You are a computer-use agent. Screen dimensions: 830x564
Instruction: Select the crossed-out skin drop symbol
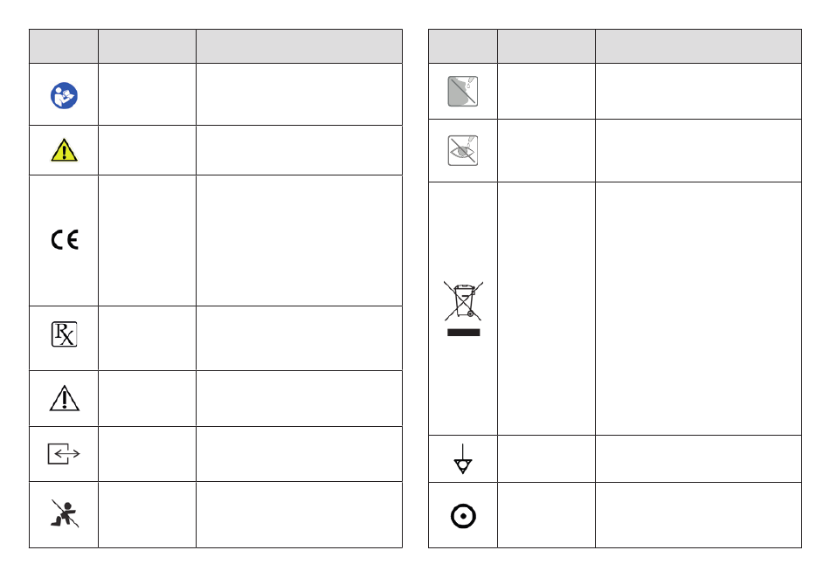click(463, 91)
